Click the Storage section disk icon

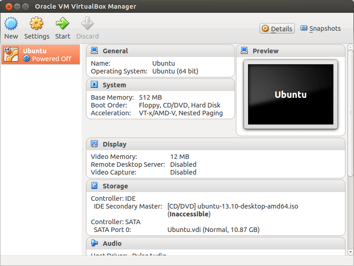tap(94, 186)
